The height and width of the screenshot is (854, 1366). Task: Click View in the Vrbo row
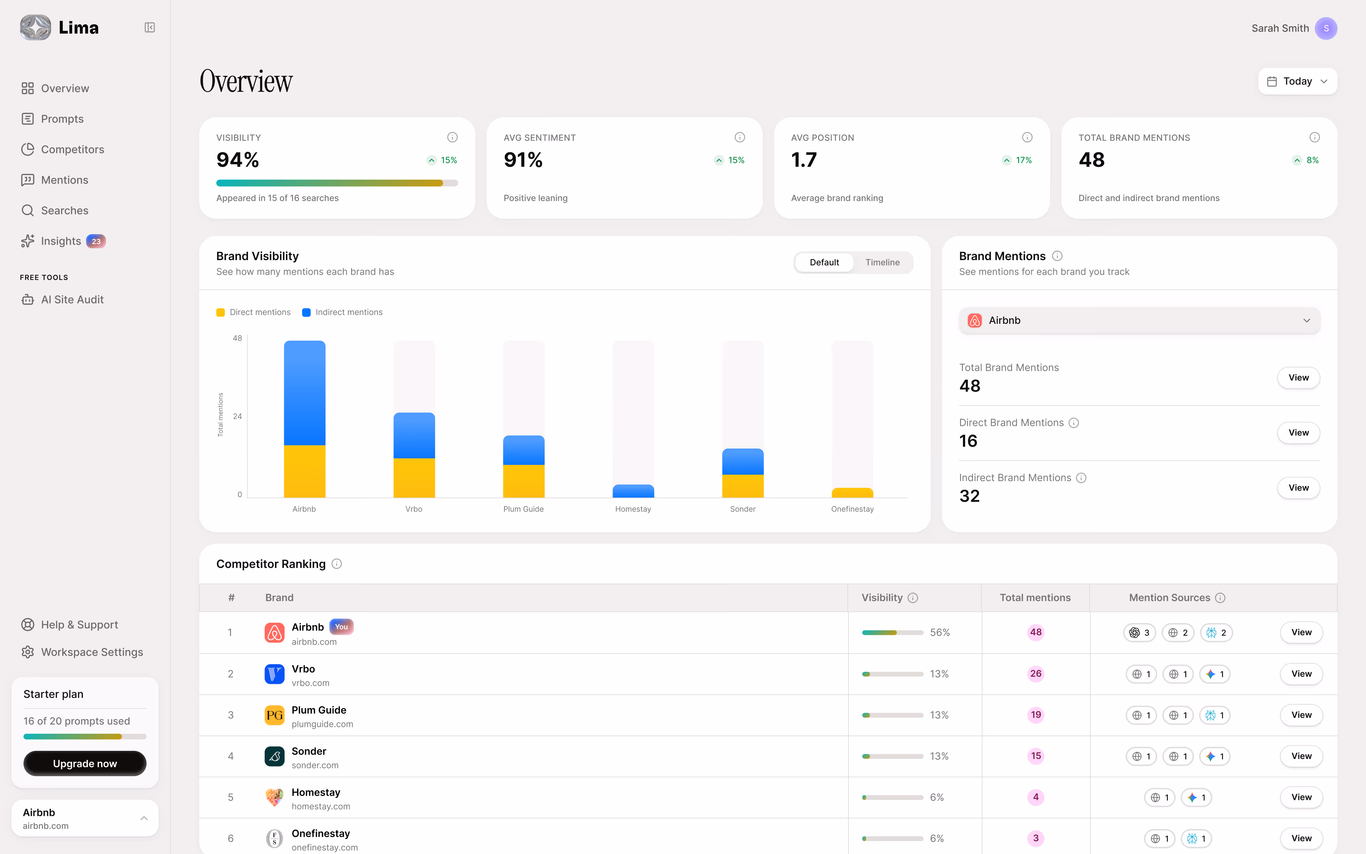1301,674
